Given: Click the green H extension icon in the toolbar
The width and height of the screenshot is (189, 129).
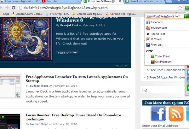Looking at the screenshot, I should coord(187,8).
